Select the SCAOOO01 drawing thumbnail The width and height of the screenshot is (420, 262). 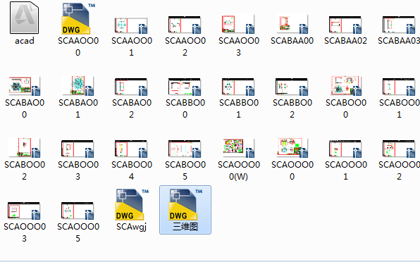coord(345,149)
